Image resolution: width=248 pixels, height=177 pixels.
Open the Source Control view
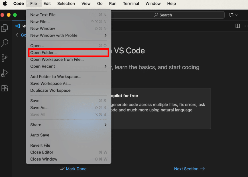coord(5,58)
